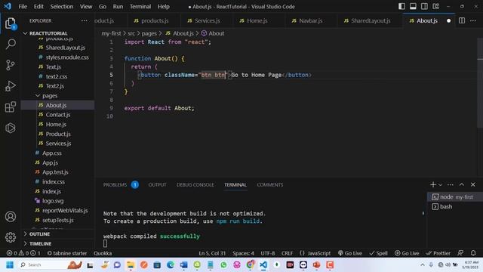Image resolution: width=483 pixels, height=272 pixels.
Task: Open terminal launch profile dropdown arrow
Action: coord(440,184)
